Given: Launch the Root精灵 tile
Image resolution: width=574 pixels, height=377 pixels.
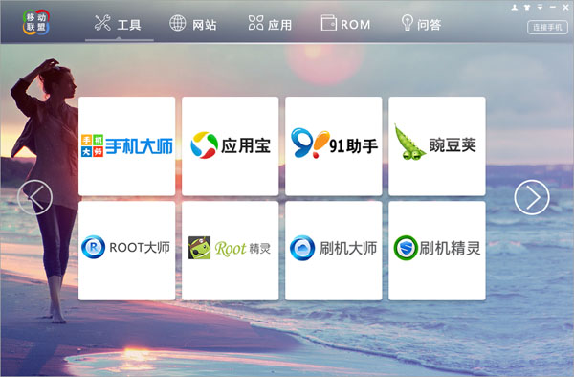Looking at the screenshot, I should coord(231,251).
